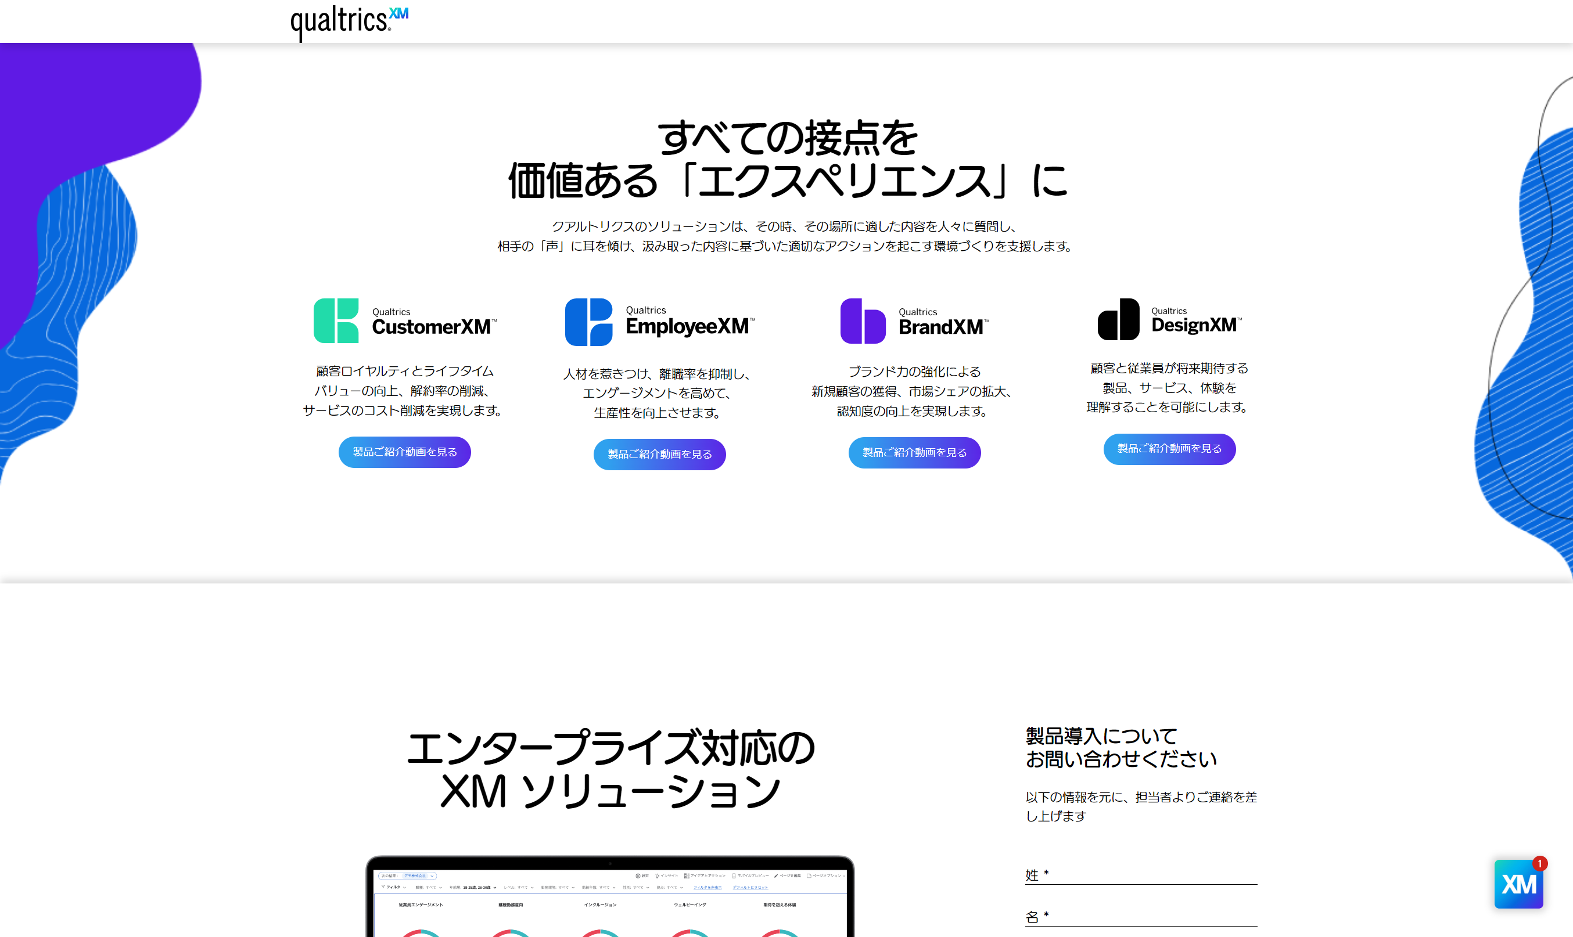This screenshot has width=1573, height=937.
Task: Watch the DesignXM product intro video
Action: point(1169,449)
